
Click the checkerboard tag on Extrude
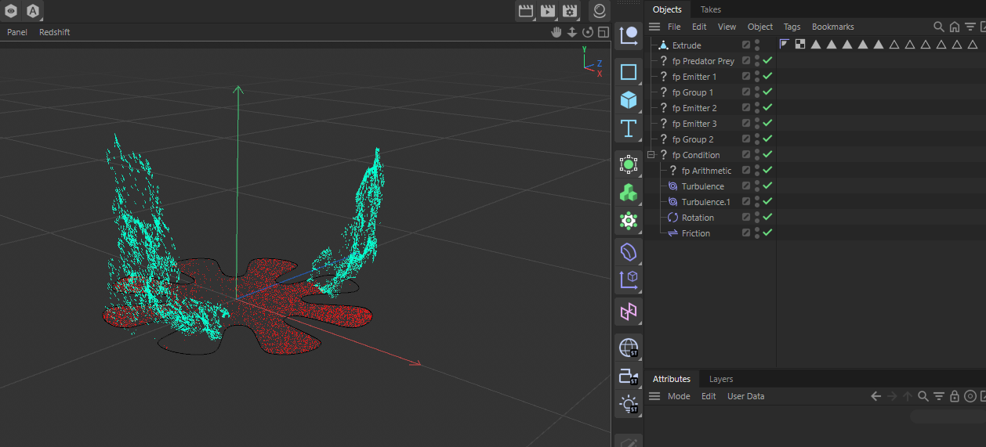[800, 45]
